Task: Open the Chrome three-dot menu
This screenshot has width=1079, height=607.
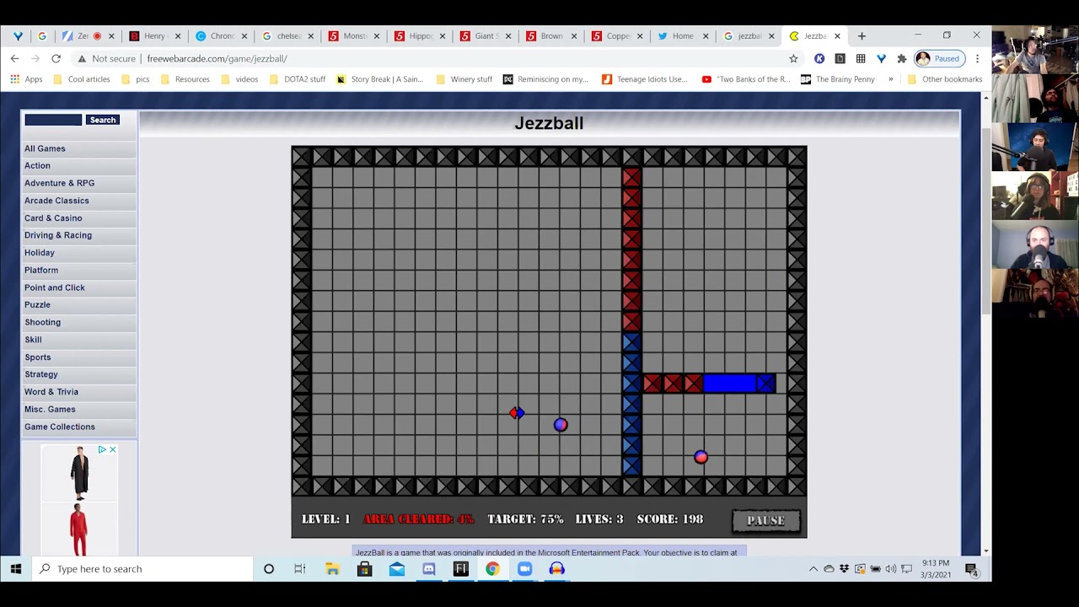Action: pos(977,58)
